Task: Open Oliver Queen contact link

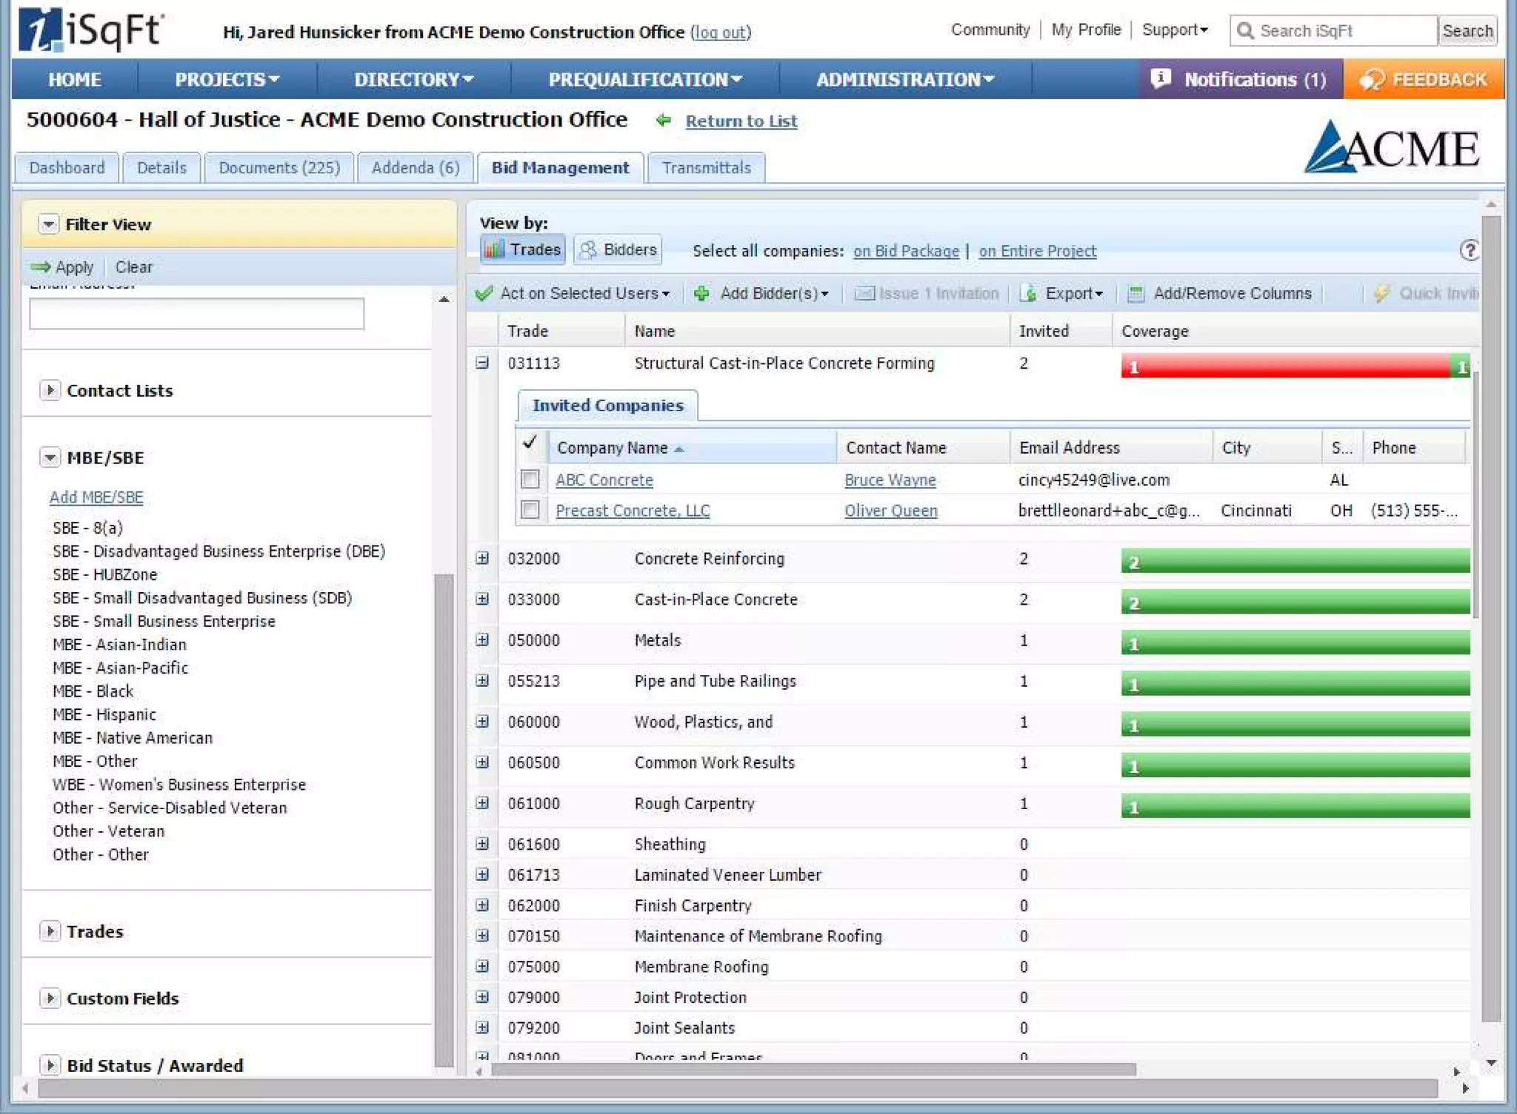Action: (891, 511)
